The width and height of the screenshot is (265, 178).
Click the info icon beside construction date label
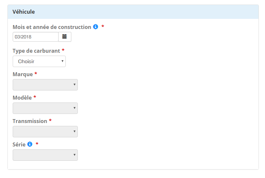(x=95, y=27)
